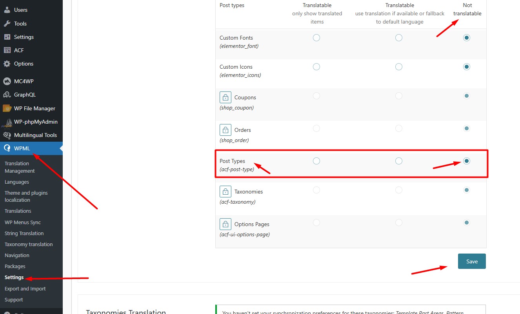The width and height of the screenshot is (520, 314).
Task: Go to Taxonomy translation menu entry
Action: point(29,244)
